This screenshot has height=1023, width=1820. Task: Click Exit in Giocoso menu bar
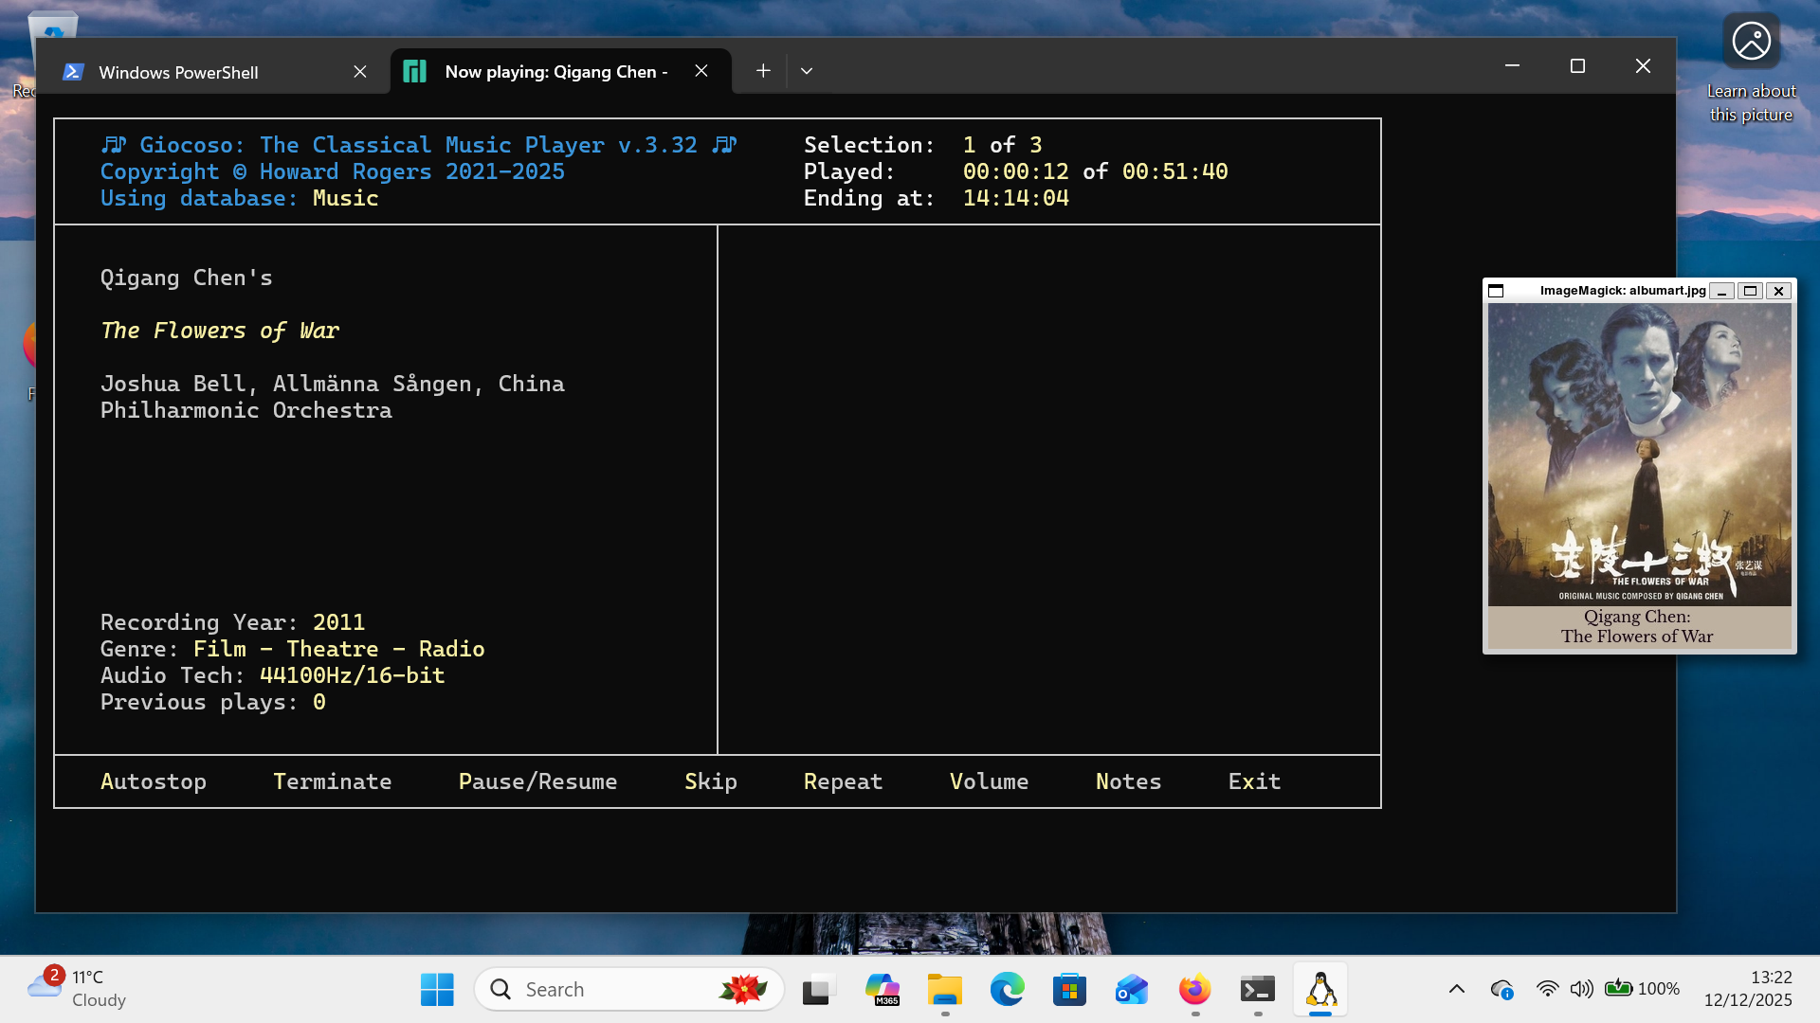pos(1254,781)
